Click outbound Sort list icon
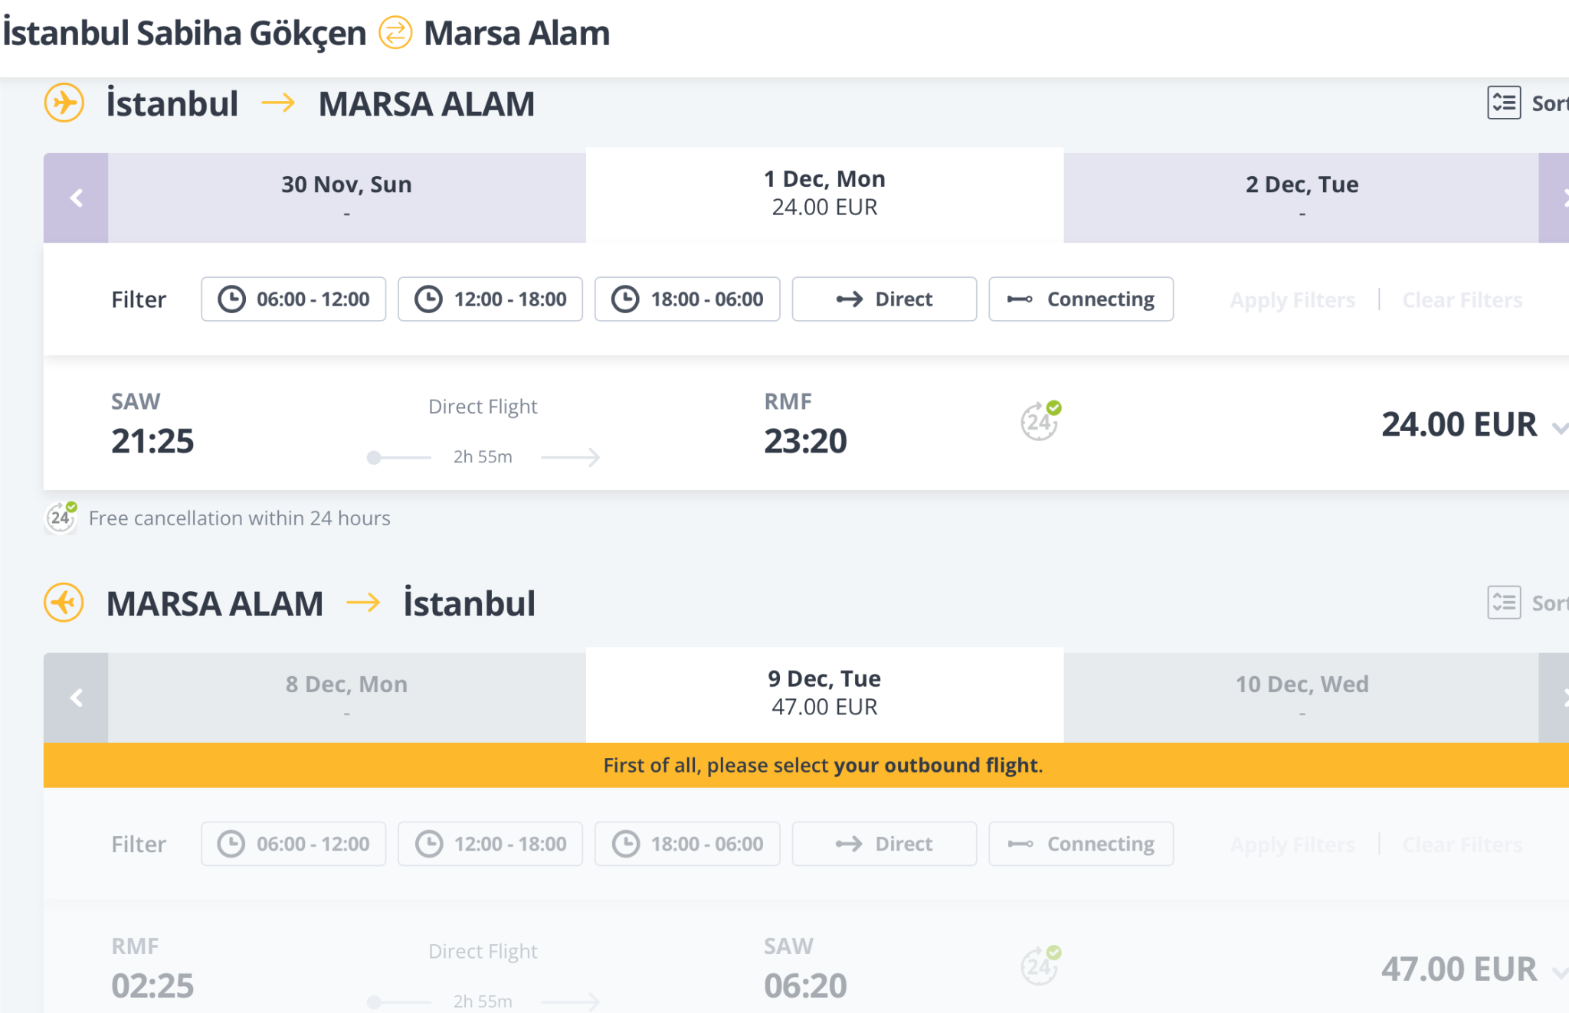This screenshot has height=1013, width=1569. click(x=1504, y=103)
